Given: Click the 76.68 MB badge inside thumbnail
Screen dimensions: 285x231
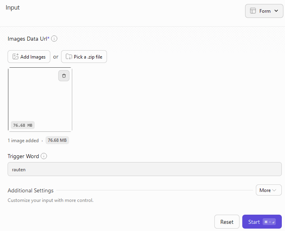Looking at the screenshot, I should pos(22,125).
